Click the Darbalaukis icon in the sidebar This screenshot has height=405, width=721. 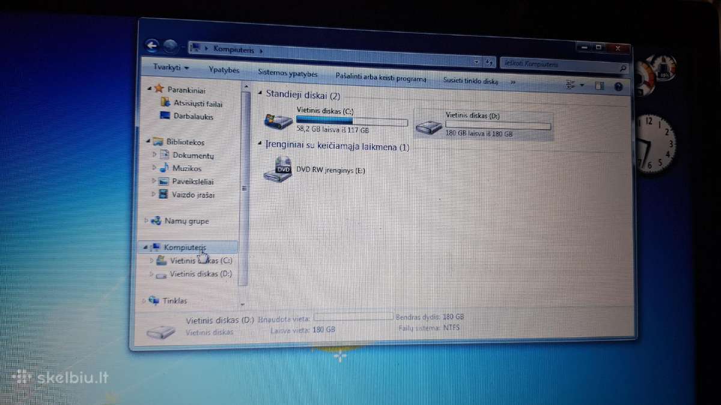165,116
